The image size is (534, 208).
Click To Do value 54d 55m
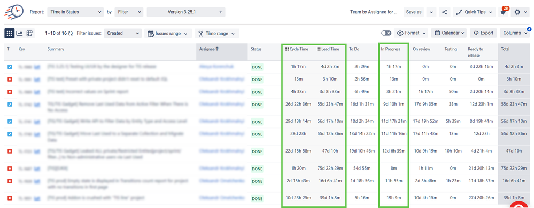click(x=362, y=168)
